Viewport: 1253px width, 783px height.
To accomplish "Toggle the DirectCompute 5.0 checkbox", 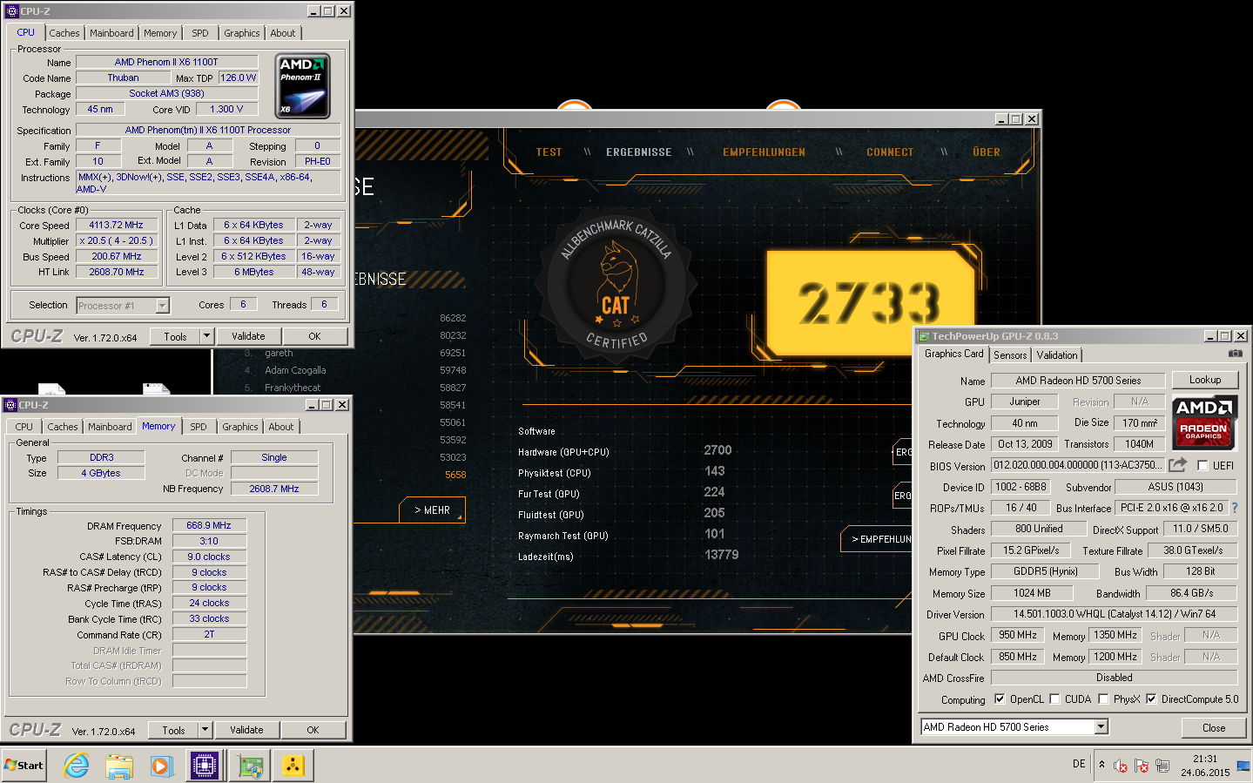I will pyautogui.click(x=1151, y=699).
